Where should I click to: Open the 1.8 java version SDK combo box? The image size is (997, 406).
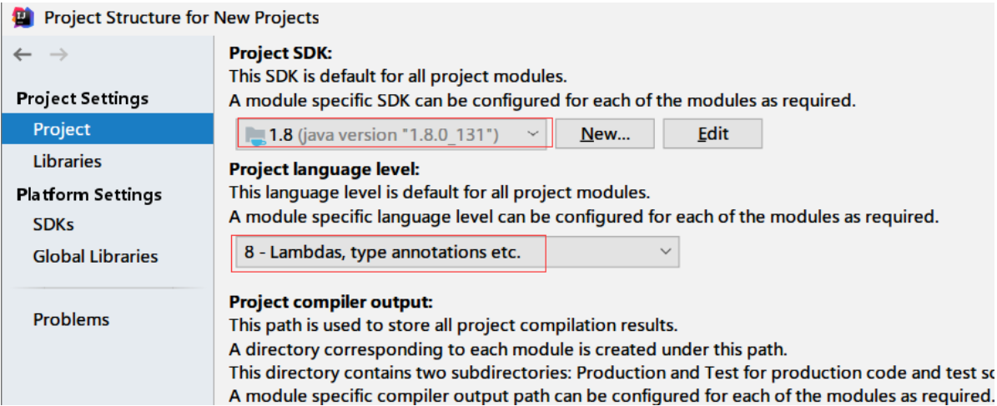click(x=394, y=134)
